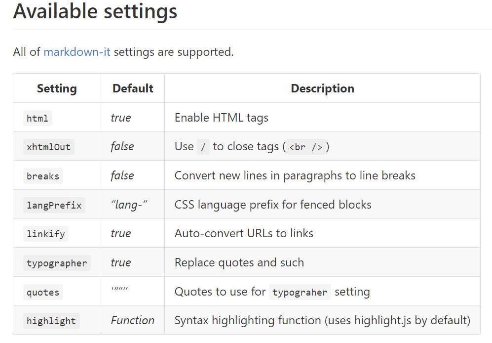Click the "lang-" default value
The height and width of the screenshot is (343, 492).
click(129, 205)
